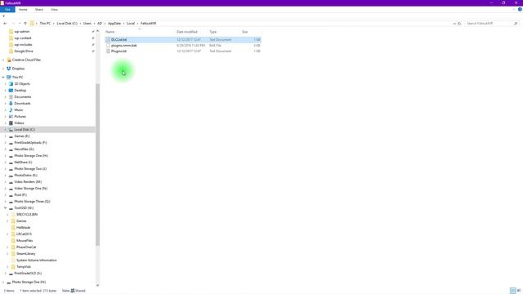The image size is (523, 294).
Task: Expand the SteamLibrary folder
Action: click(x=7, y=254)
